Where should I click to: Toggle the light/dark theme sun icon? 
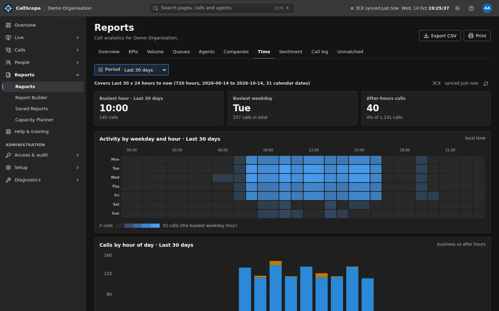(x=457, y=8)
